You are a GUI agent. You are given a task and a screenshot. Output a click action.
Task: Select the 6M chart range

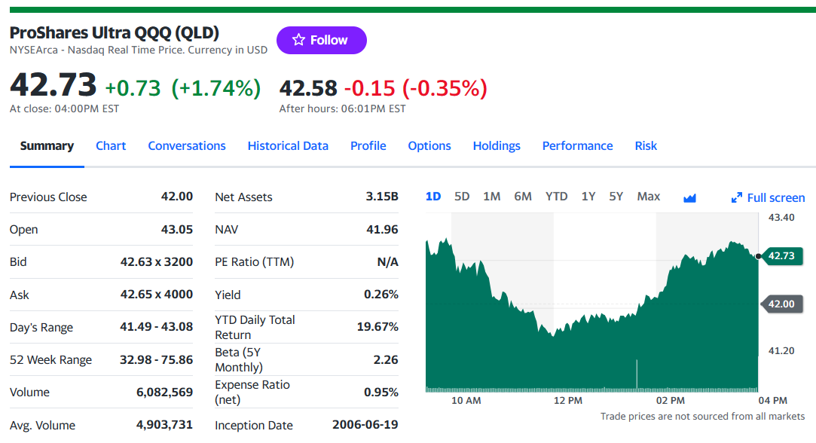coord(522,197)
